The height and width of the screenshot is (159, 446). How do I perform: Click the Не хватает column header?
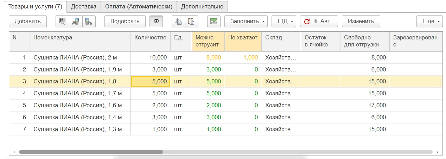coord(243,41)
